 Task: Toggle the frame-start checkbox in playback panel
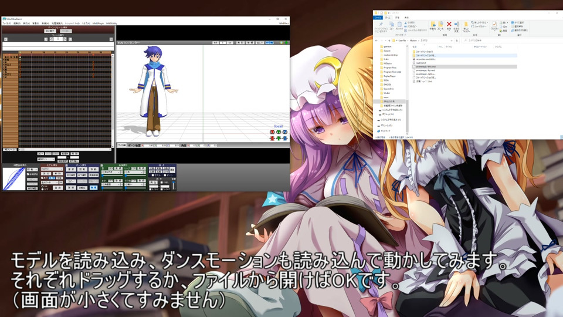tap(150, 190)
